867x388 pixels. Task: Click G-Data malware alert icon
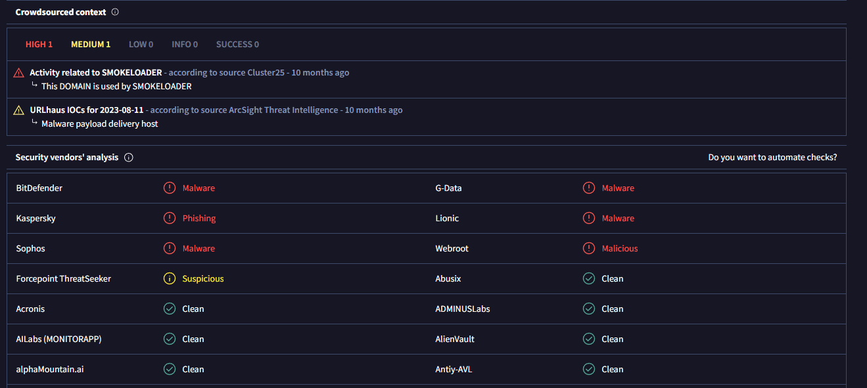tap(589, 188)
